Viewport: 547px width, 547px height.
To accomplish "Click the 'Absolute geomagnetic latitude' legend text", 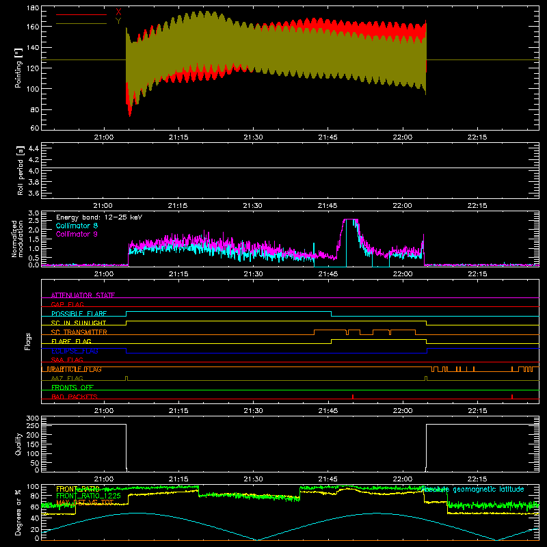I will pos(472,489).
